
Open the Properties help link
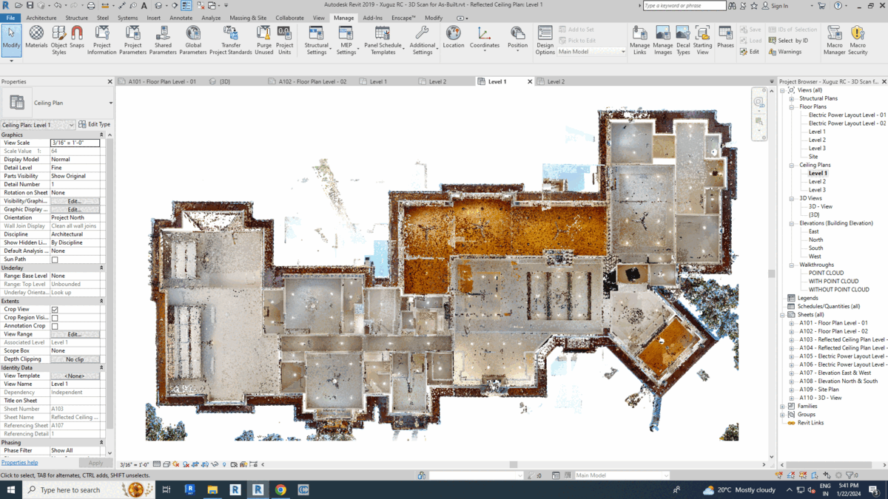20,463
